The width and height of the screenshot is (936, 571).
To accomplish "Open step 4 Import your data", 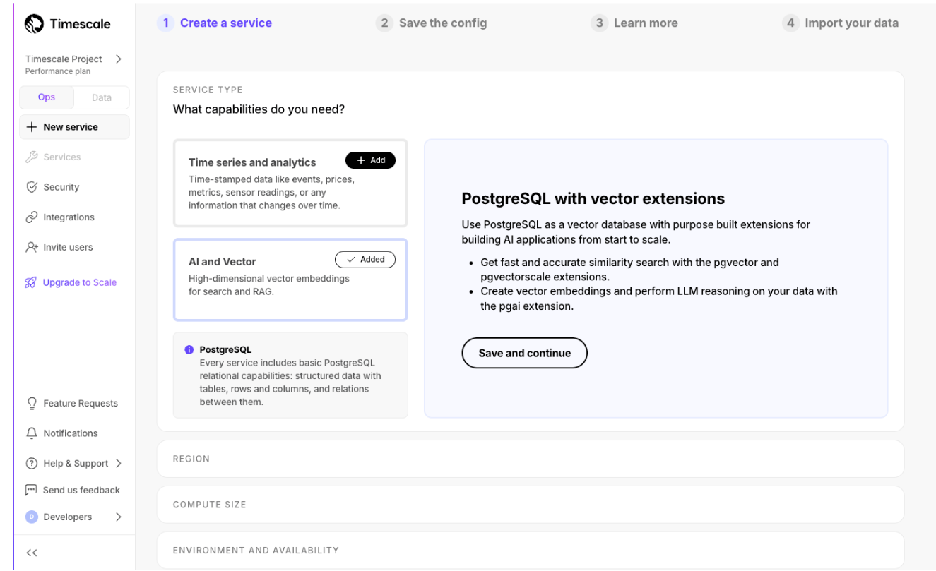I will pos(841,23).
